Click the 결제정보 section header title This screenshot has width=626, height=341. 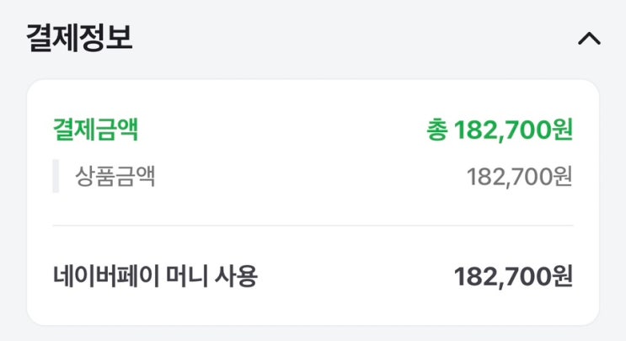pos(79,39)
